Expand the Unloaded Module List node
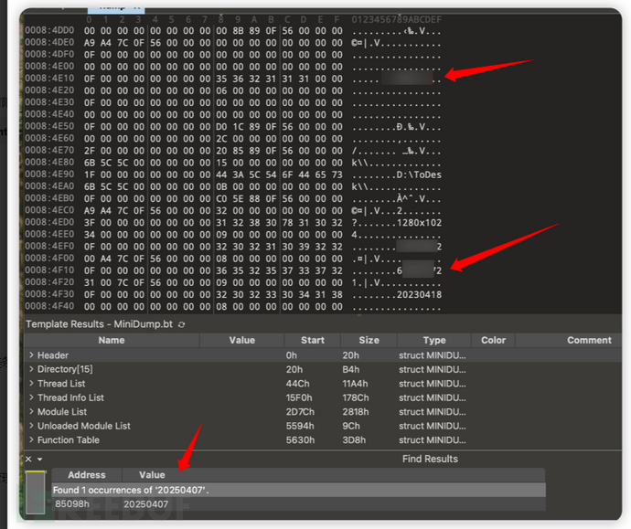This screenshot has width=631, height=529. coord(31,426)
